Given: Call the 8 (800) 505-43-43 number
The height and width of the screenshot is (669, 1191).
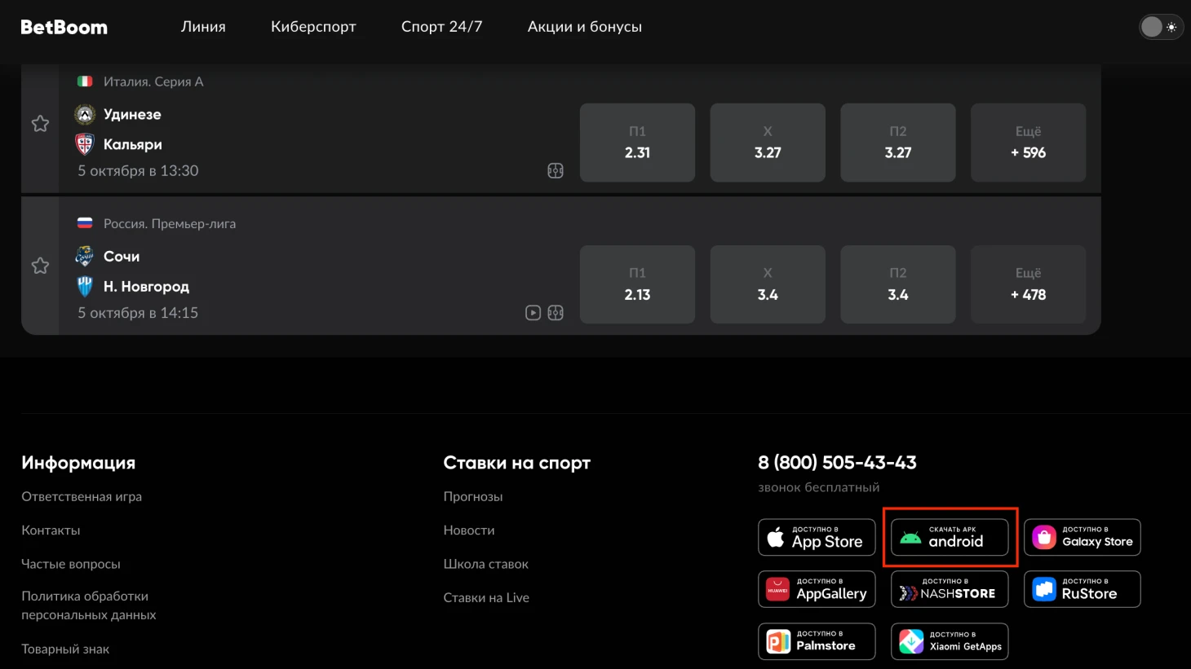Looking at the screenshot, I should pos(837,463).
